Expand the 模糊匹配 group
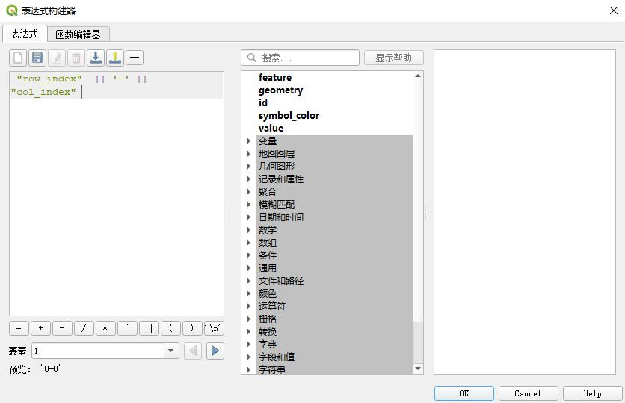625x403 pixels. coord(249,204)
